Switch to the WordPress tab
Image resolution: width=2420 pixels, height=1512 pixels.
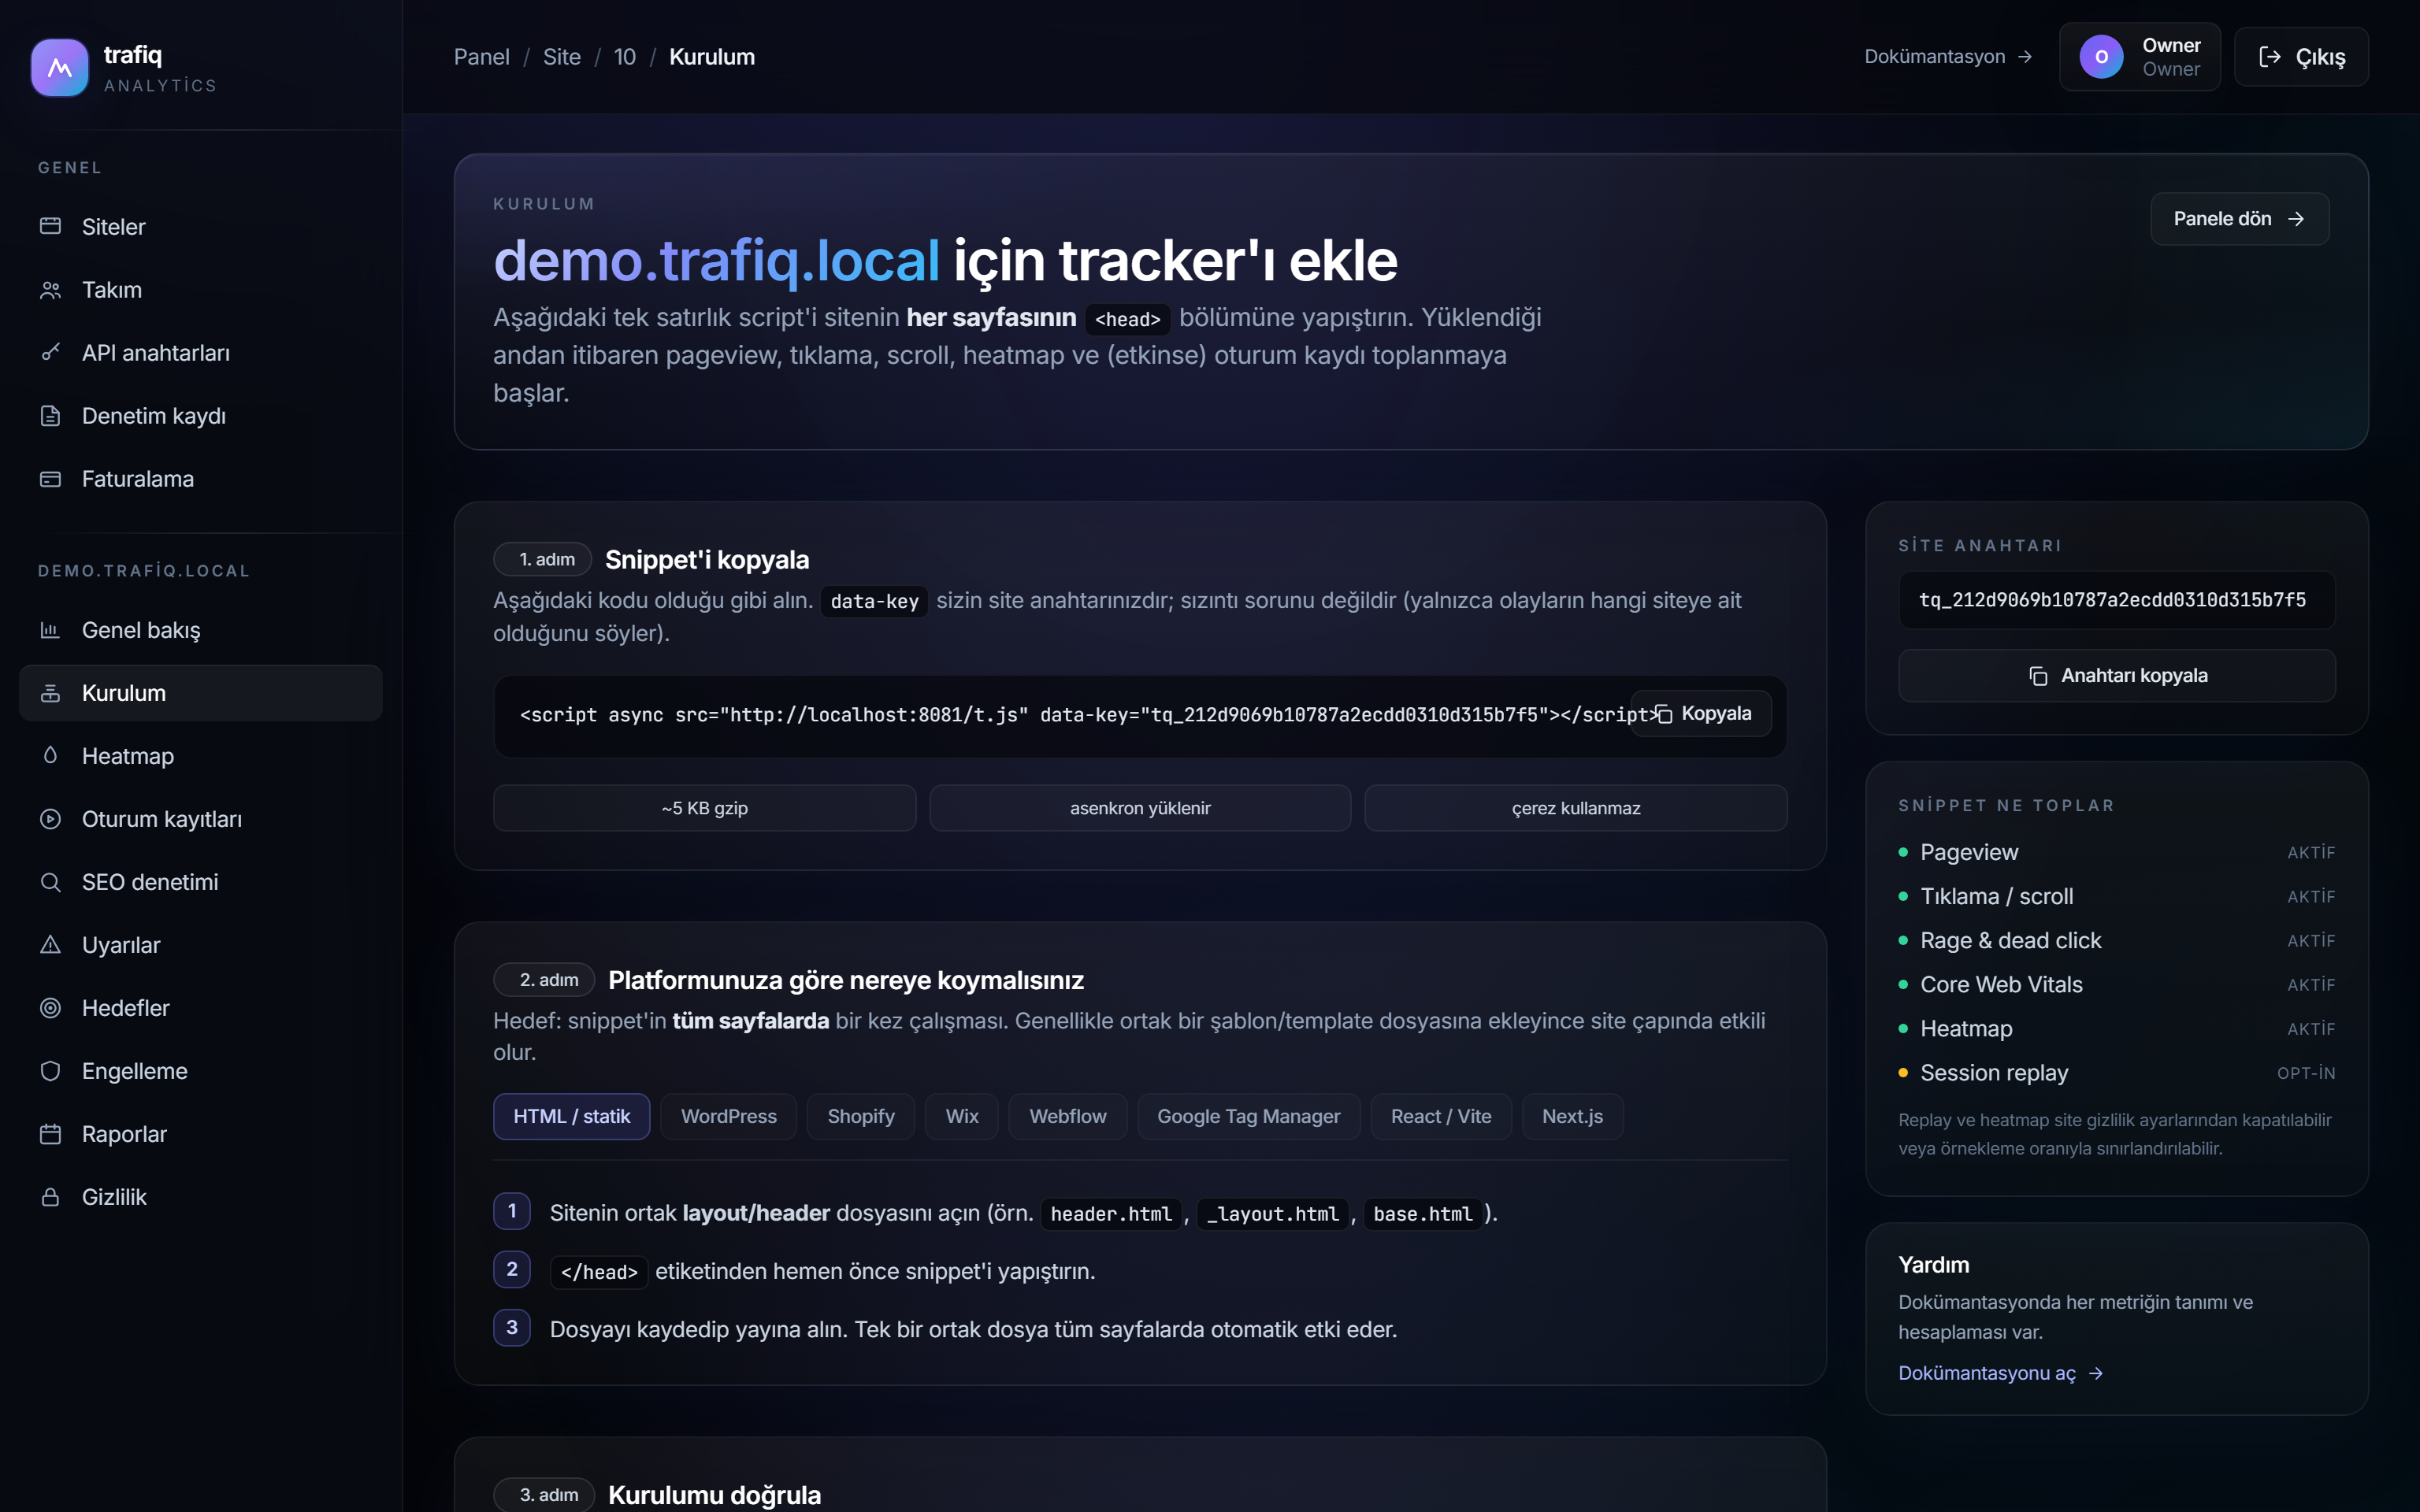(728, 1116)
